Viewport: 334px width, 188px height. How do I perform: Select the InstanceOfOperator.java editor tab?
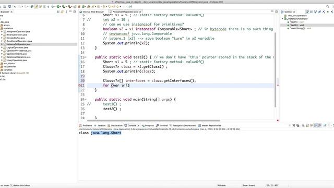point(125,11)
